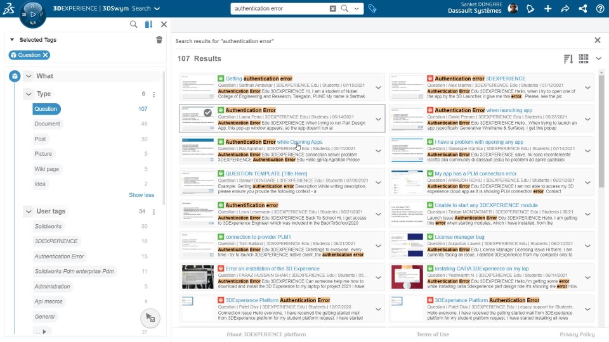Click the plus add icon

(547, 8)
